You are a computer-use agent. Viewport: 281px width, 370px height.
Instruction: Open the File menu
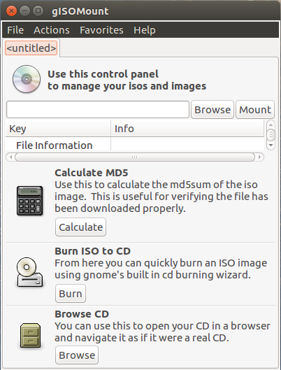coord(15,30)
